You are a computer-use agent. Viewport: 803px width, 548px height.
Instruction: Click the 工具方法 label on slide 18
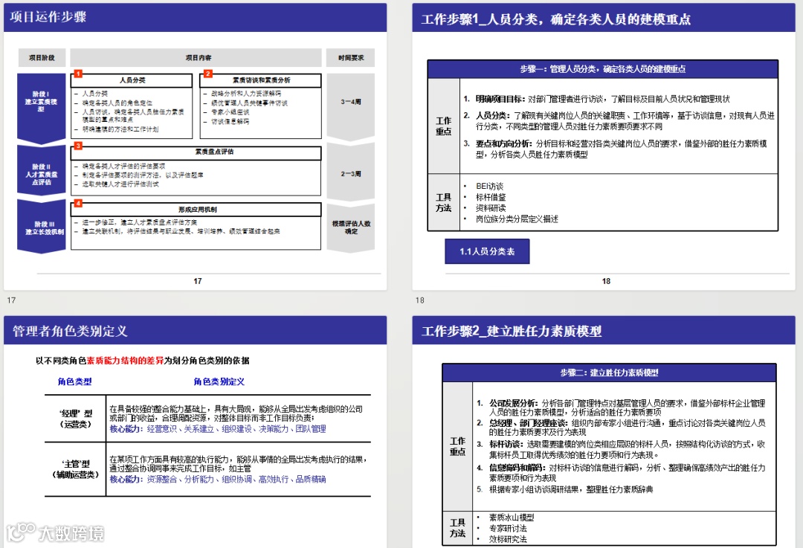click(443, 203)
